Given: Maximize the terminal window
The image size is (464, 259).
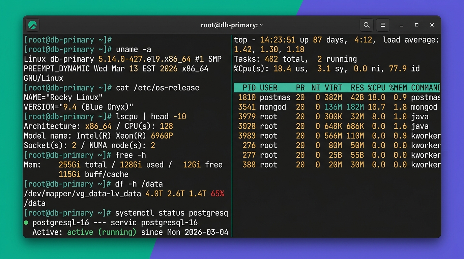Looking at the screenshot, I should point(416,25).
